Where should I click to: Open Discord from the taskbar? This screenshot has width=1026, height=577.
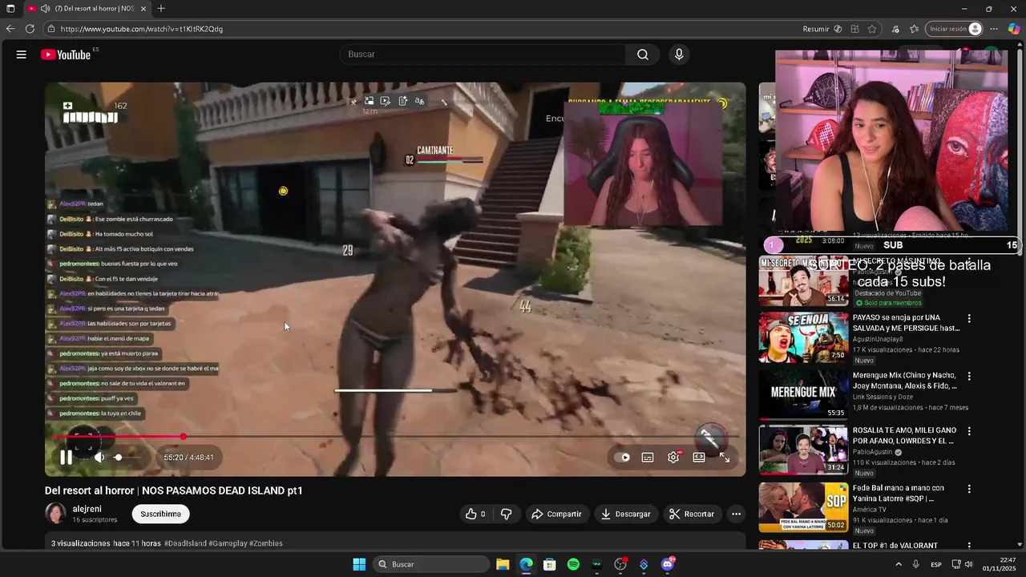click(668, 564)
